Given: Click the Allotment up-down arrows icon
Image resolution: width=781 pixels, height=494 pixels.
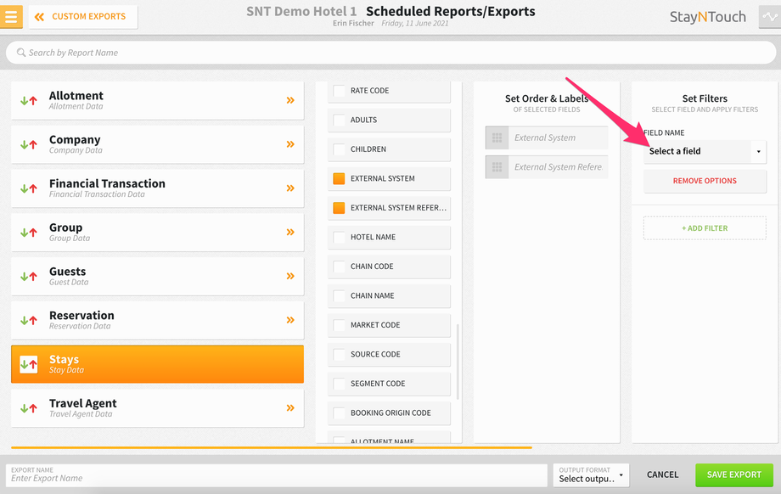Looking at the screenshot, I should click(x=28, y=101).
